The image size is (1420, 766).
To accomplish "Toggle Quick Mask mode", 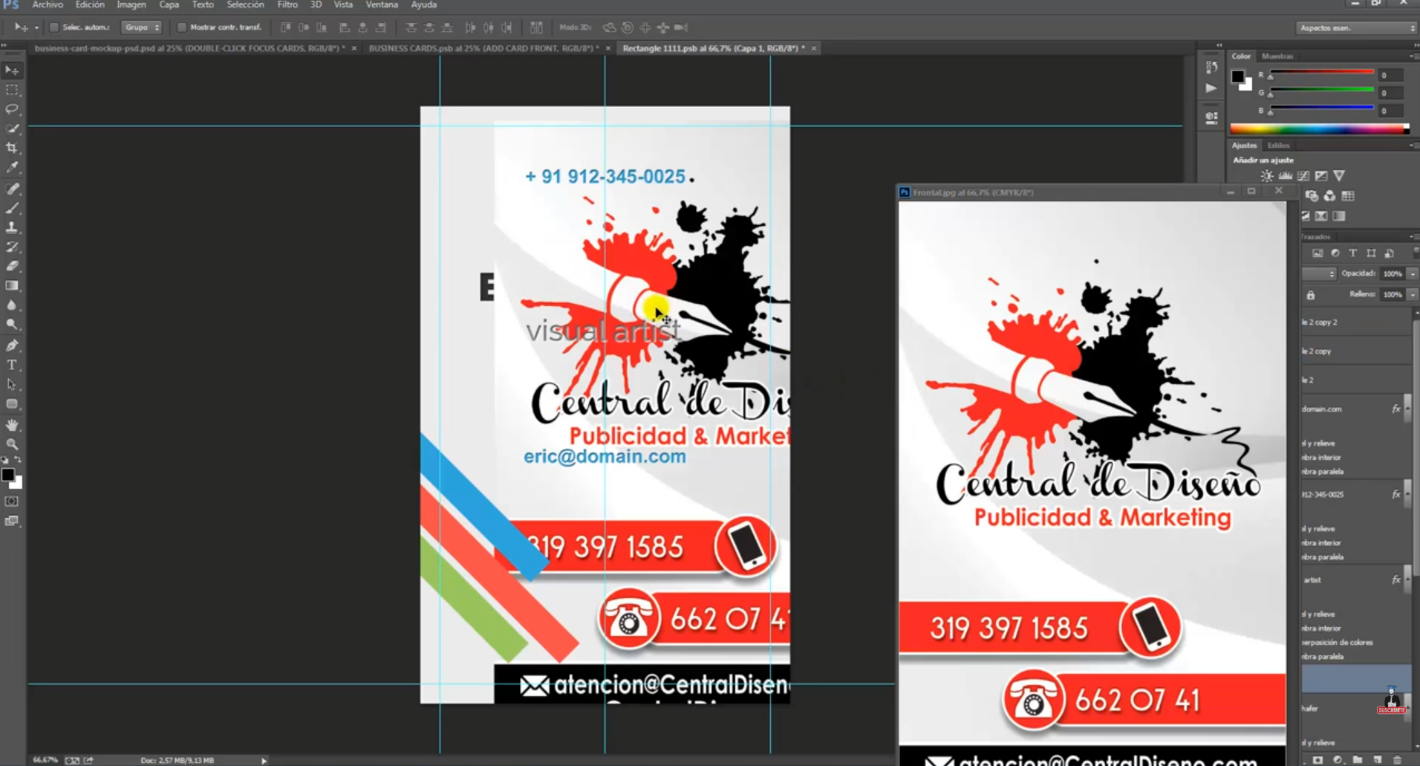I will pos(12,502).
